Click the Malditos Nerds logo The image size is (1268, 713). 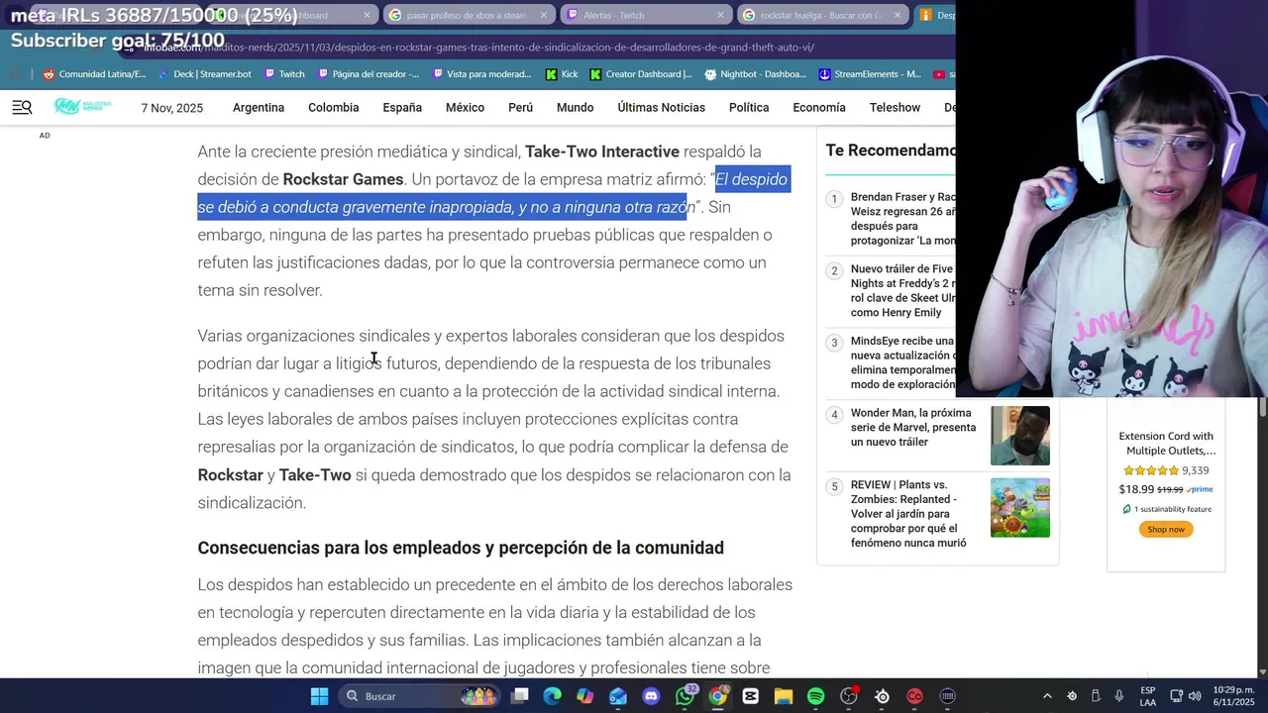(x=82, y=107)
